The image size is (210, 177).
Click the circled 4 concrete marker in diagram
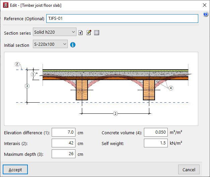point(171,88)
